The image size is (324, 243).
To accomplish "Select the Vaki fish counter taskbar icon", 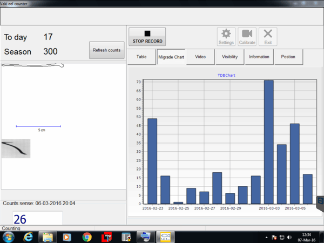I will click(166, 237).
